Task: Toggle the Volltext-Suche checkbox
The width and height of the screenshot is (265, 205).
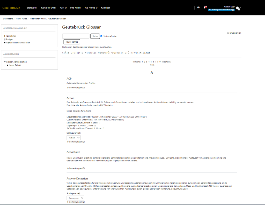Action: [101, 36]
